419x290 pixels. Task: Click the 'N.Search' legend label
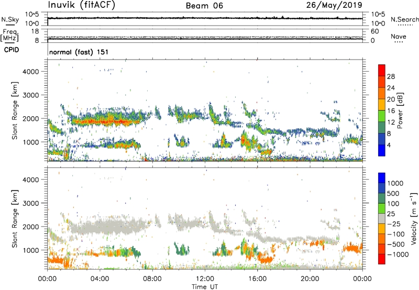pos(405,19)
